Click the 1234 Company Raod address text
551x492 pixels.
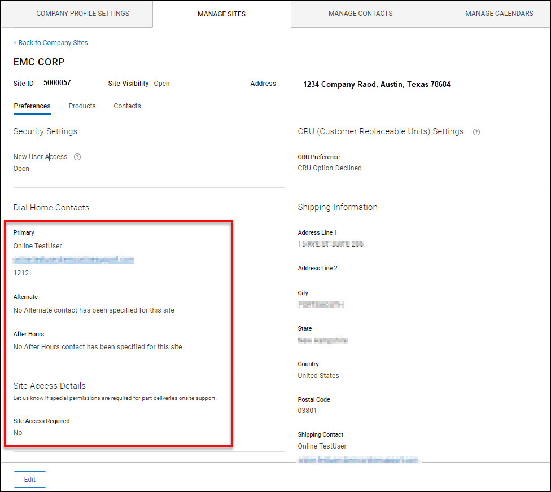pyautogui.click(x=377, y=85)
